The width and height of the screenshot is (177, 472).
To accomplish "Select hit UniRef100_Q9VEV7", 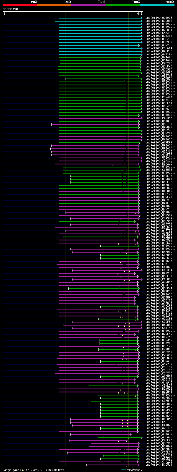I will [x=159, y=197].
